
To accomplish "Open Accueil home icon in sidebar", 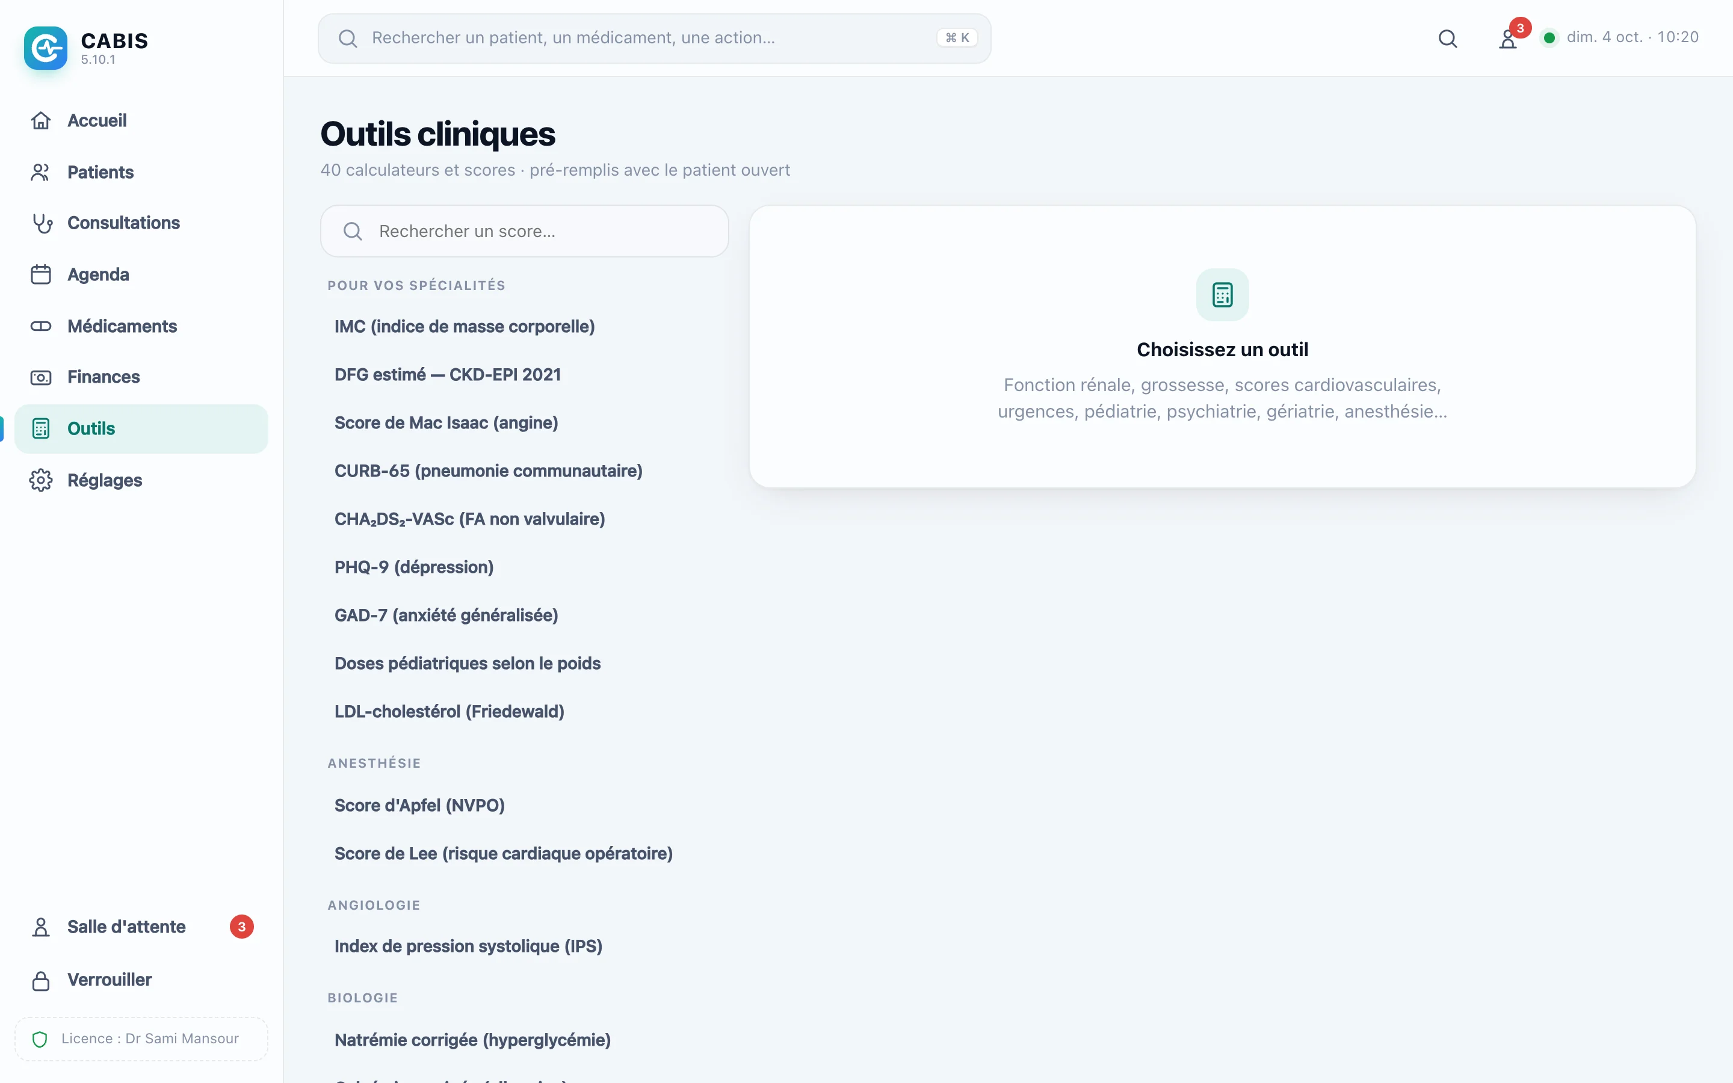I will [41, 120].
